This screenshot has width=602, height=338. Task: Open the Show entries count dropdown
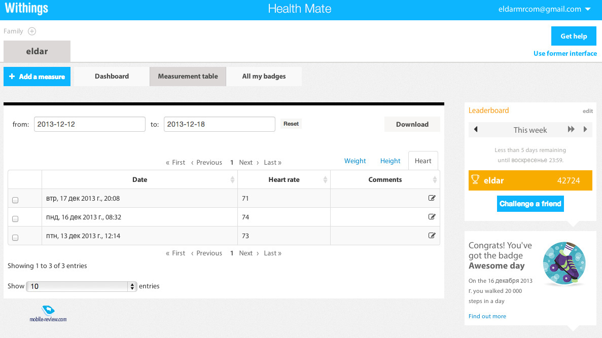[x=81, y=286]
